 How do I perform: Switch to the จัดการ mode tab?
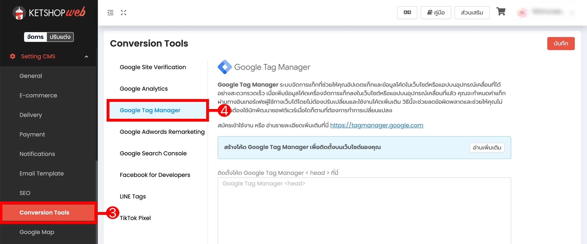[35, 37]
